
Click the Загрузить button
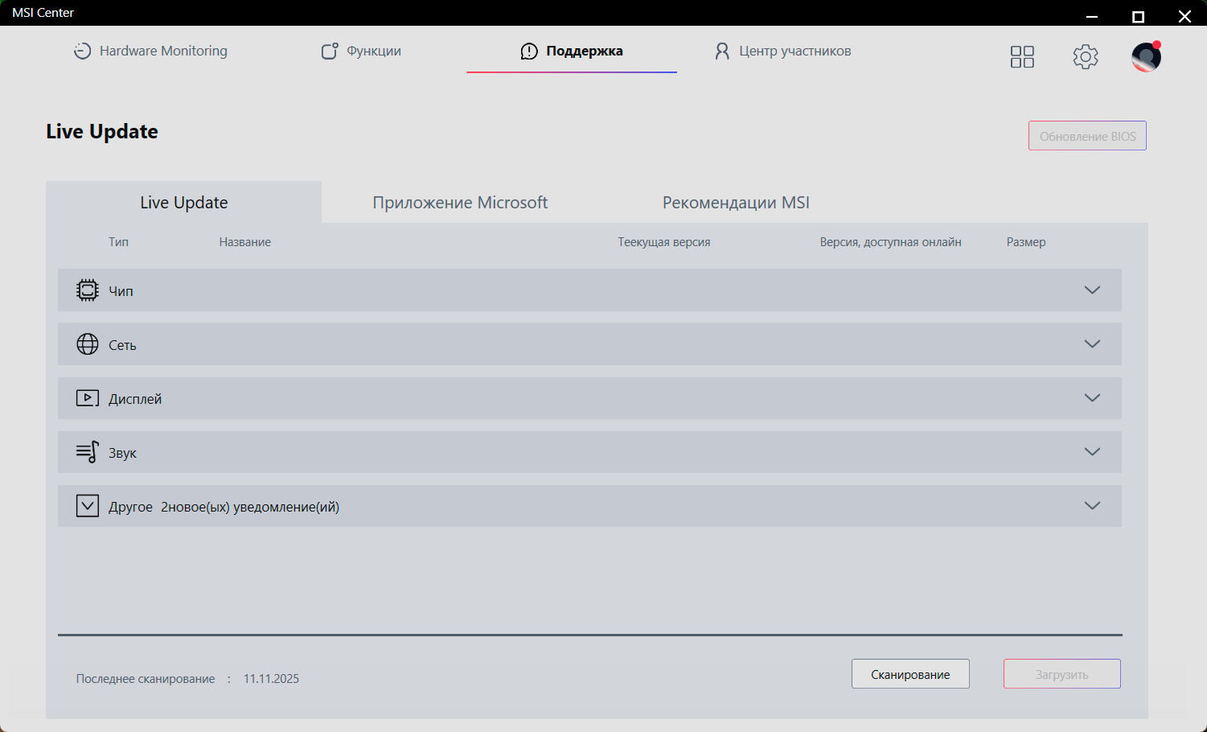coord(1062,674)
